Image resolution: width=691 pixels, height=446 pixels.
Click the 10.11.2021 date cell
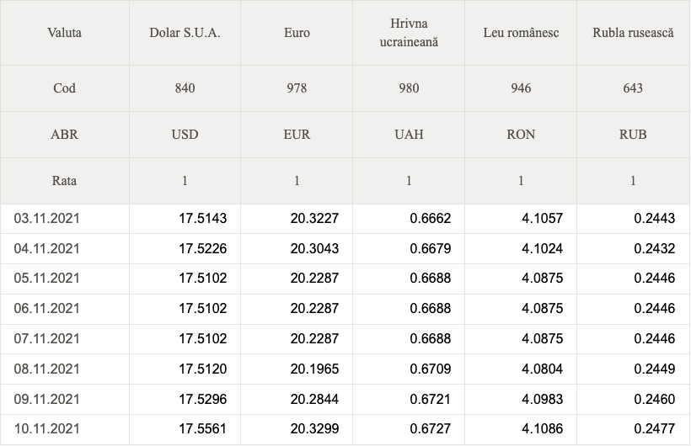pos(64,429)
